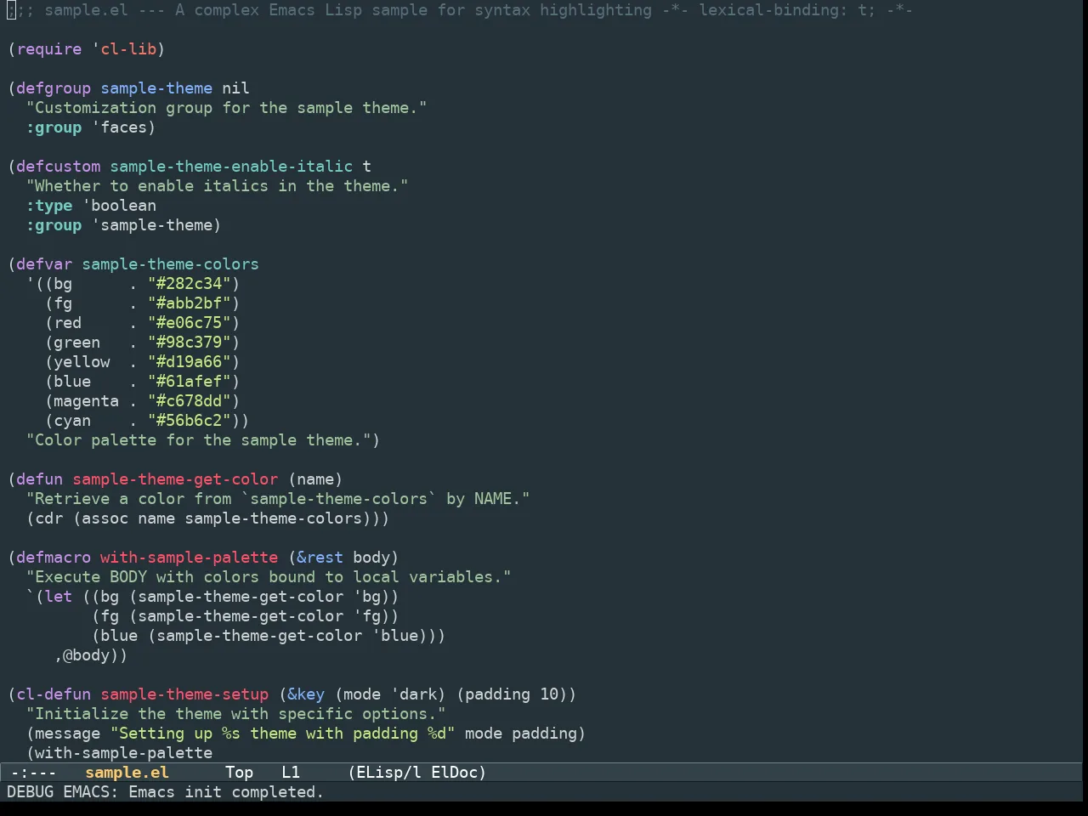1088x816 pixels.
Task: Click the defvar keyword
Action: point(44,264)
